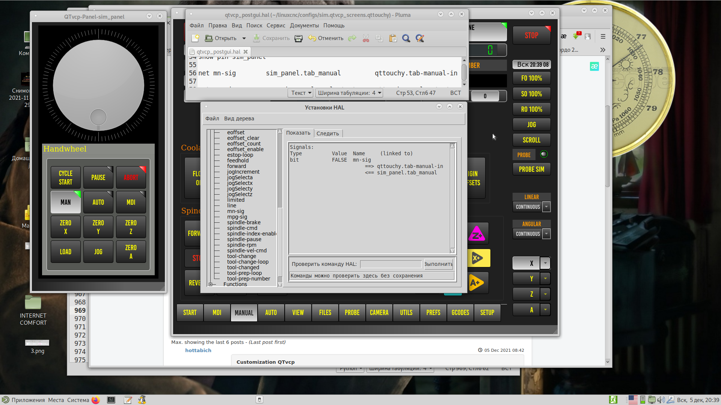Open the Текст syntax mode dropdown in Pluma
The width and height of the screenshot is (721, 405).
pos(300,93)
